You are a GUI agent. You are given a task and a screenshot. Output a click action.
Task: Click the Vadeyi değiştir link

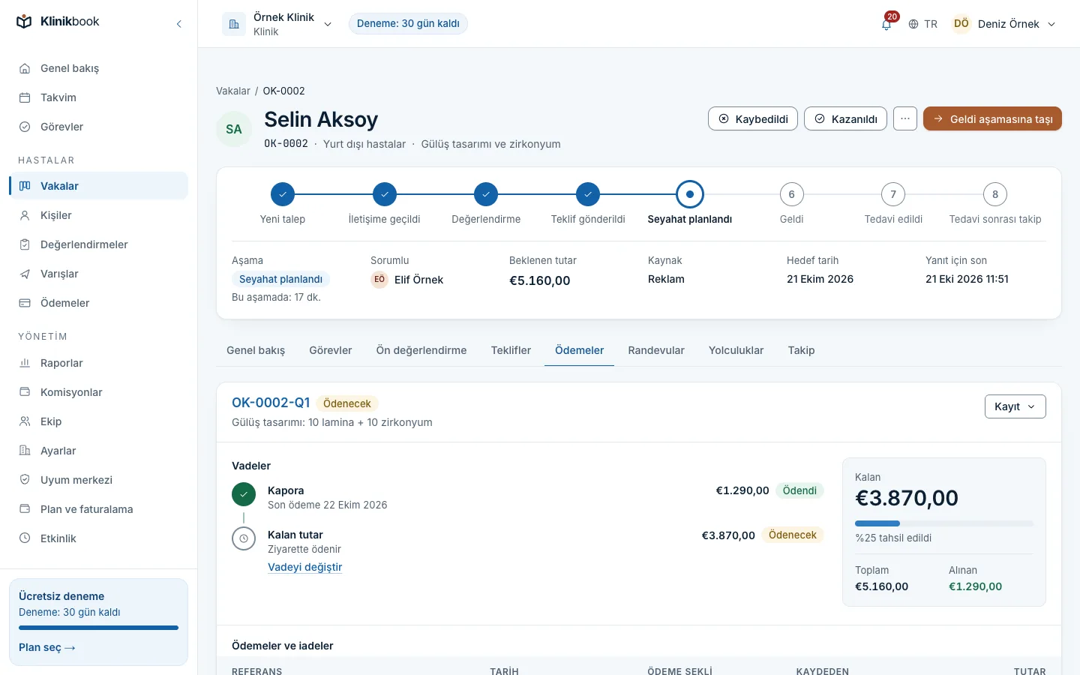tap(304, 567)
